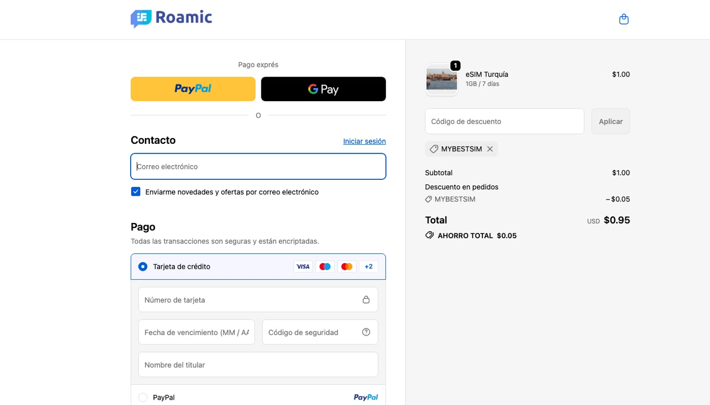
Task: Uncheck Enviarme novedades y ofertas checkbox
Action: coord(136,192)
